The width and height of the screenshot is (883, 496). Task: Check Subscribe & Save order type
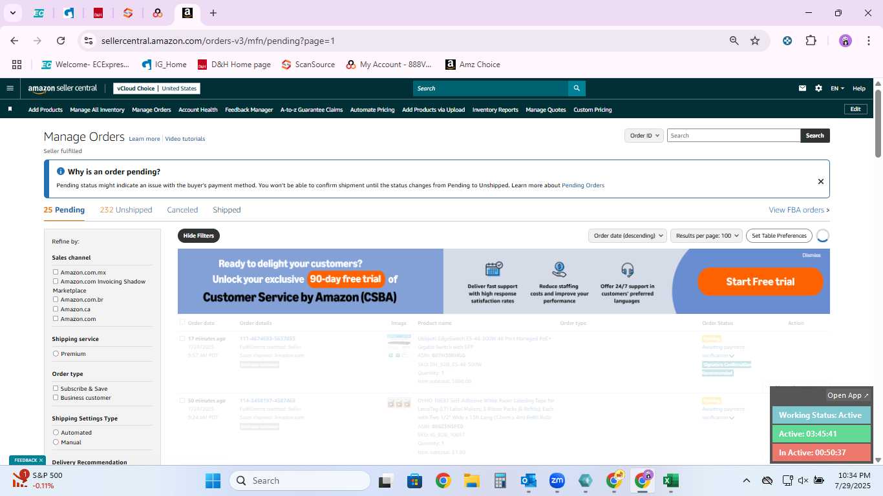(x=56, y=389)
